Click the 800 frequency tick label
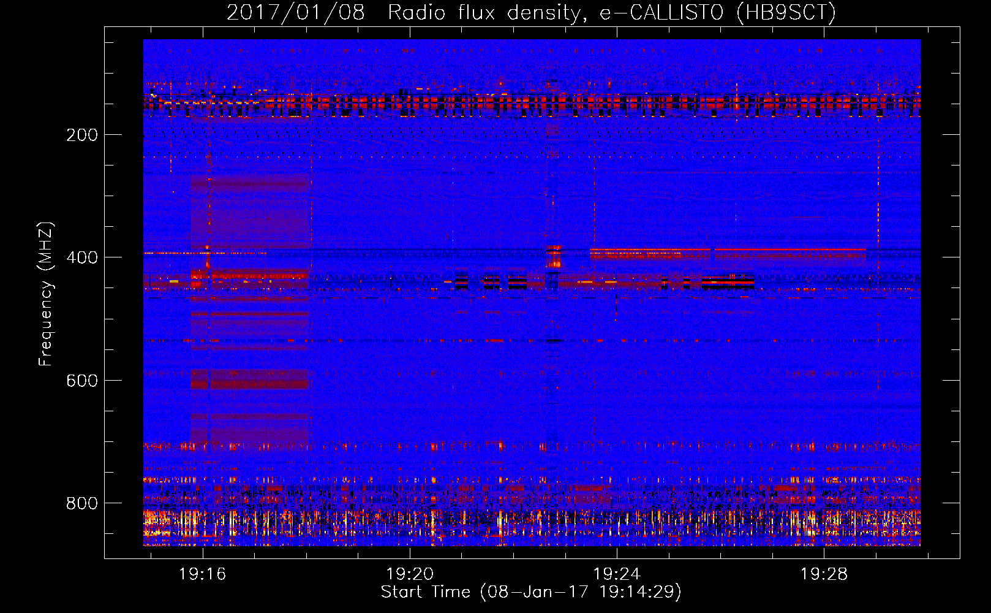 (x=82, y=503)
